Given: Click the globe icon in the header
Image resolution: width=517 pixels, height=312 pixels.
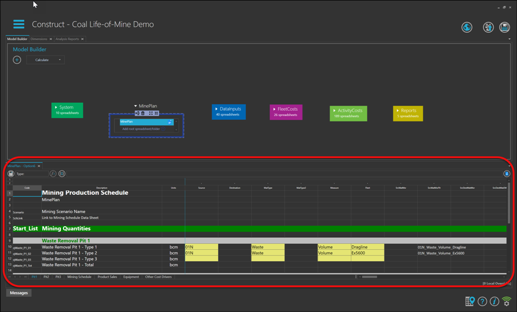Looking at the screenshot, I should 466,27.
